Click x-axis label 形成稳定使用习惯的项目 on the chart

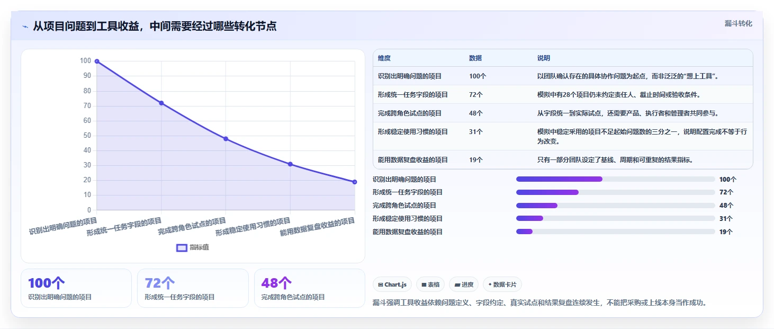[253, 227]
